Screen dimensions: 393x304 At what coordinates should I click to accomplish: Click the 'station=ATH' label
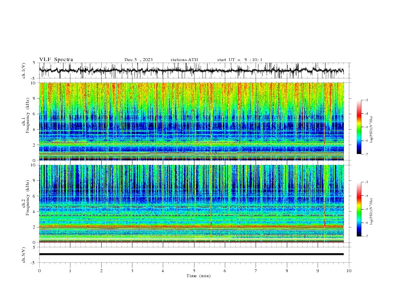184,60
